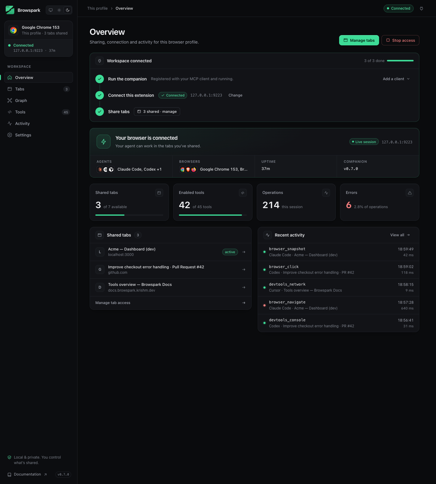Viewport: 436px width, 484px height.
Task: Click the Recent activity pulse icon
Action: pyautogui.click(x=268, y=235)
